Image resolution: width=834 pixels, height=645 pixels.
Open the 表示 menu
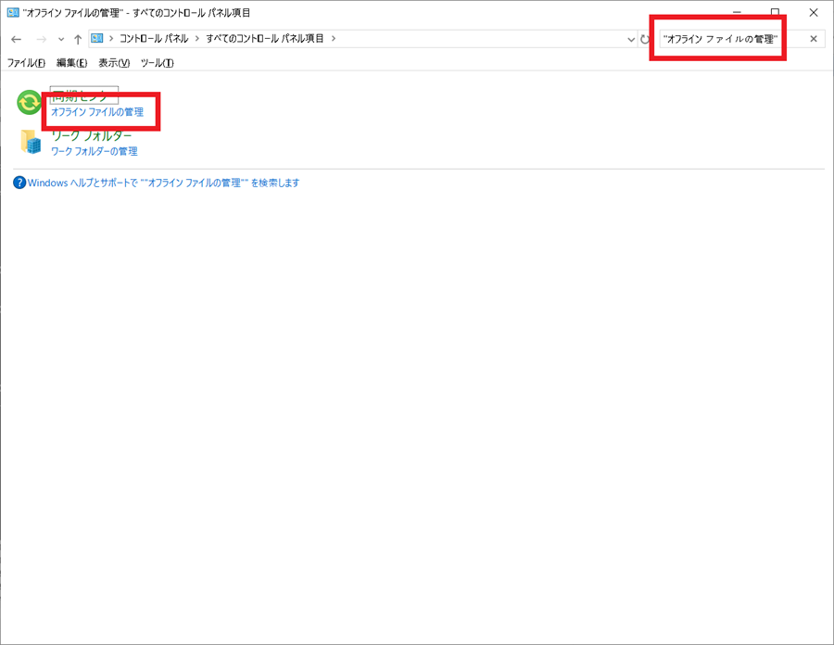pos(112,62)
